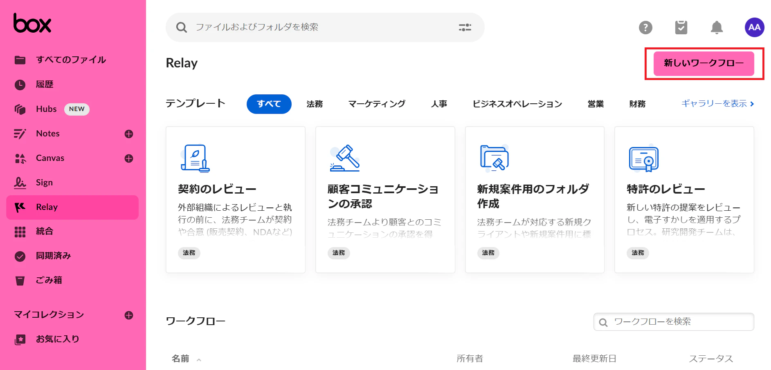Click 法務 tag on 契約のレビュー card
The image size is (771, 370).
[x=189, y=253]
